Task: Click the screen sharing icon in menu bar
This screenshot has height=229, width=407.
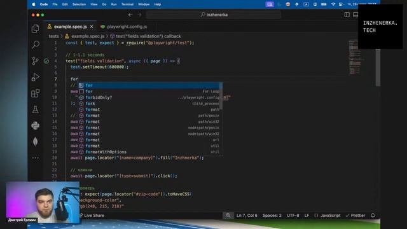Action: coord(270,4)
